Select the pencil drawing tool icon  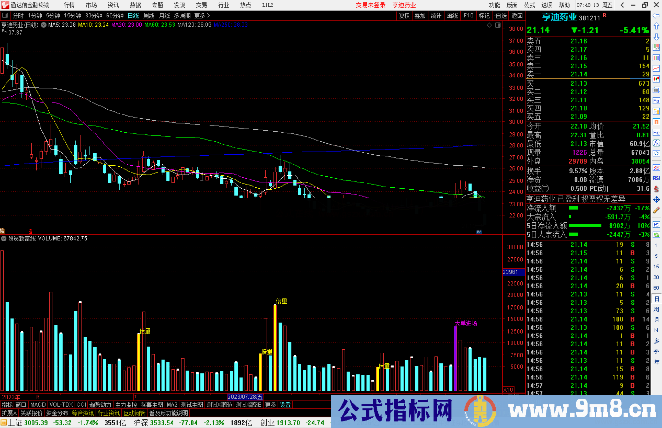[x=656, y=210]
